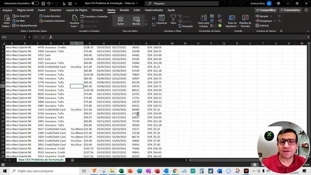Open the Comentários pane
Viewport: 311px width, 175px height.
click(x=291, y=10)
